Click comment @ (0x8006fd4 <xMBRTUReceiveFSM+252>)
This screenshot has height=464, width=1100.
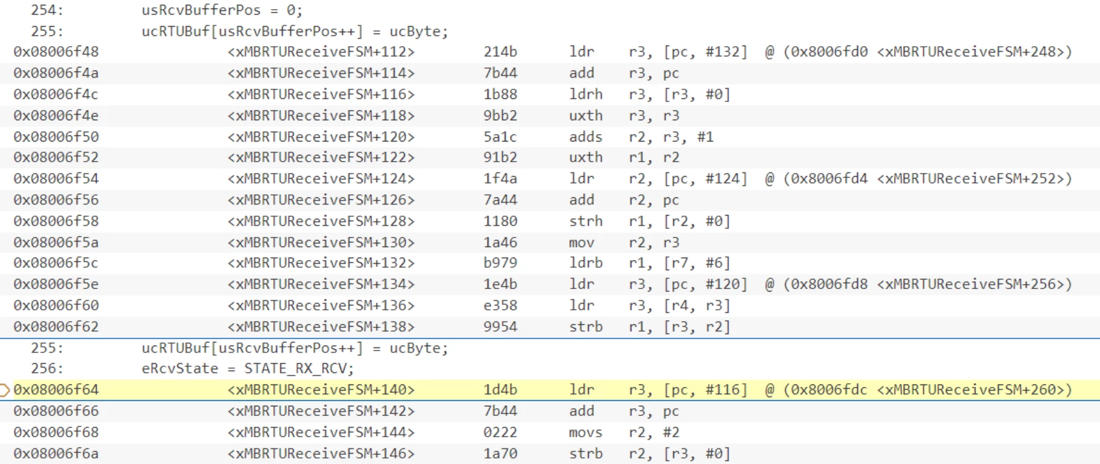click(918, 179)
